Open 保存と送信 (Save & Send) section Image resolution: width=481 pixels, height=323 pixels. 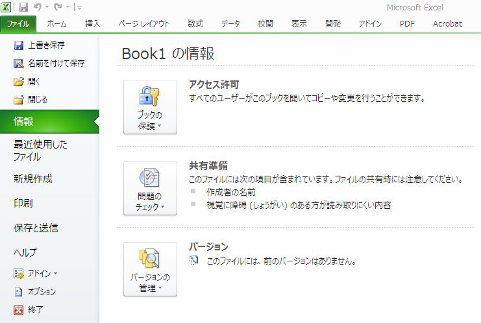[x=36, y=228]
